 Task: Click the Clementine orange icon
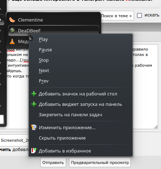tap(12, 20)
